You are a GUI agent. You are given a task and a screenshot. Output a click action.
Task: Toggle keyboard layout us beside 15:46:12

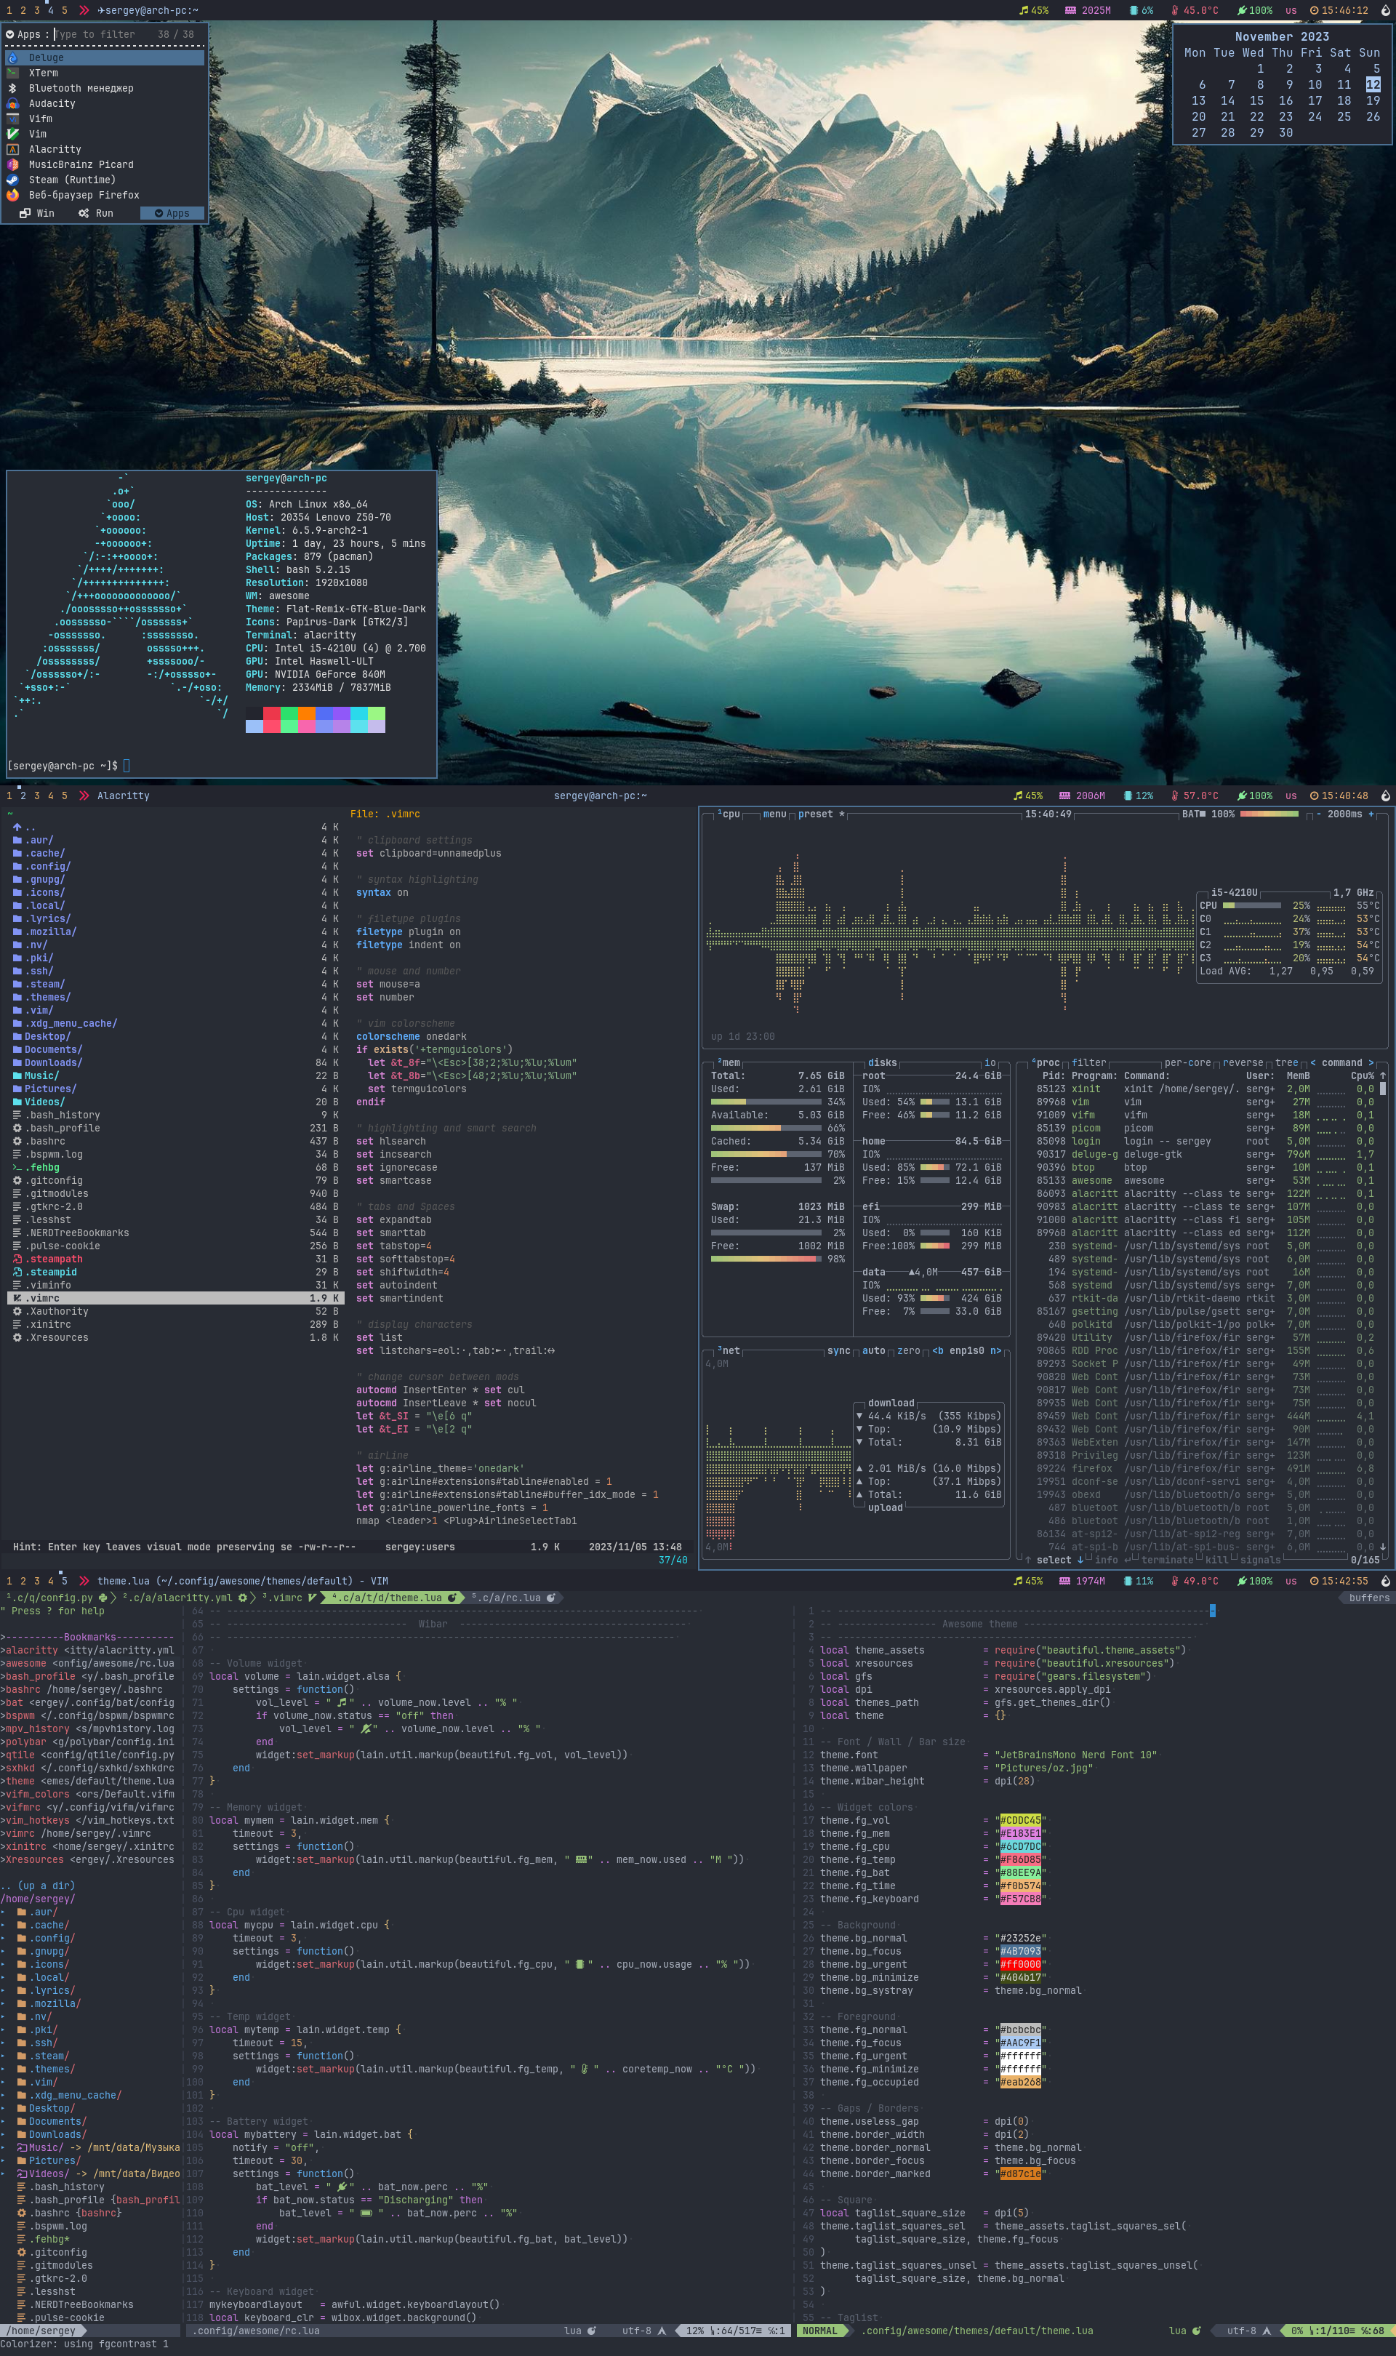[x=1291, y=10]
